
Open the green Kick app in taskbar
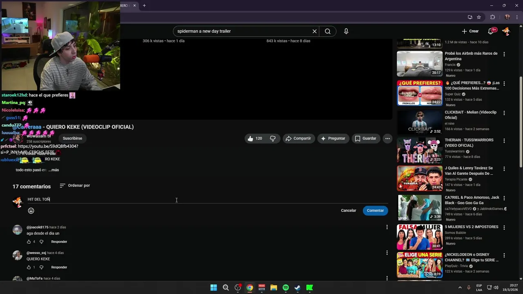point(310,287)
